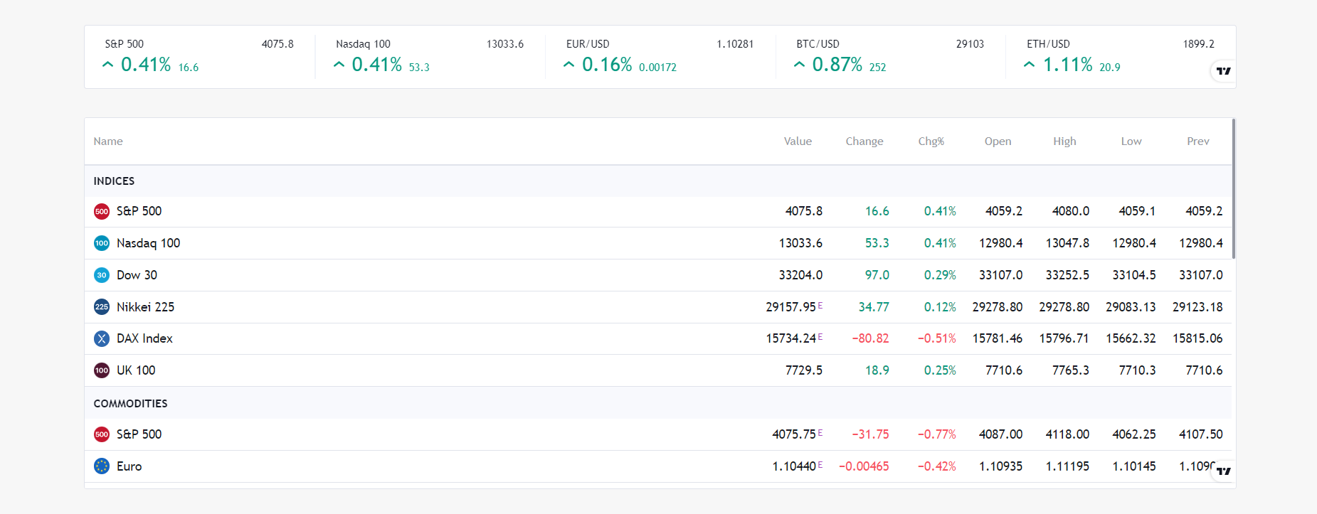1317x514 pixels.
Task: Click the up arrow beside BTC/USD ticker
Action: [x=799, y=65]
